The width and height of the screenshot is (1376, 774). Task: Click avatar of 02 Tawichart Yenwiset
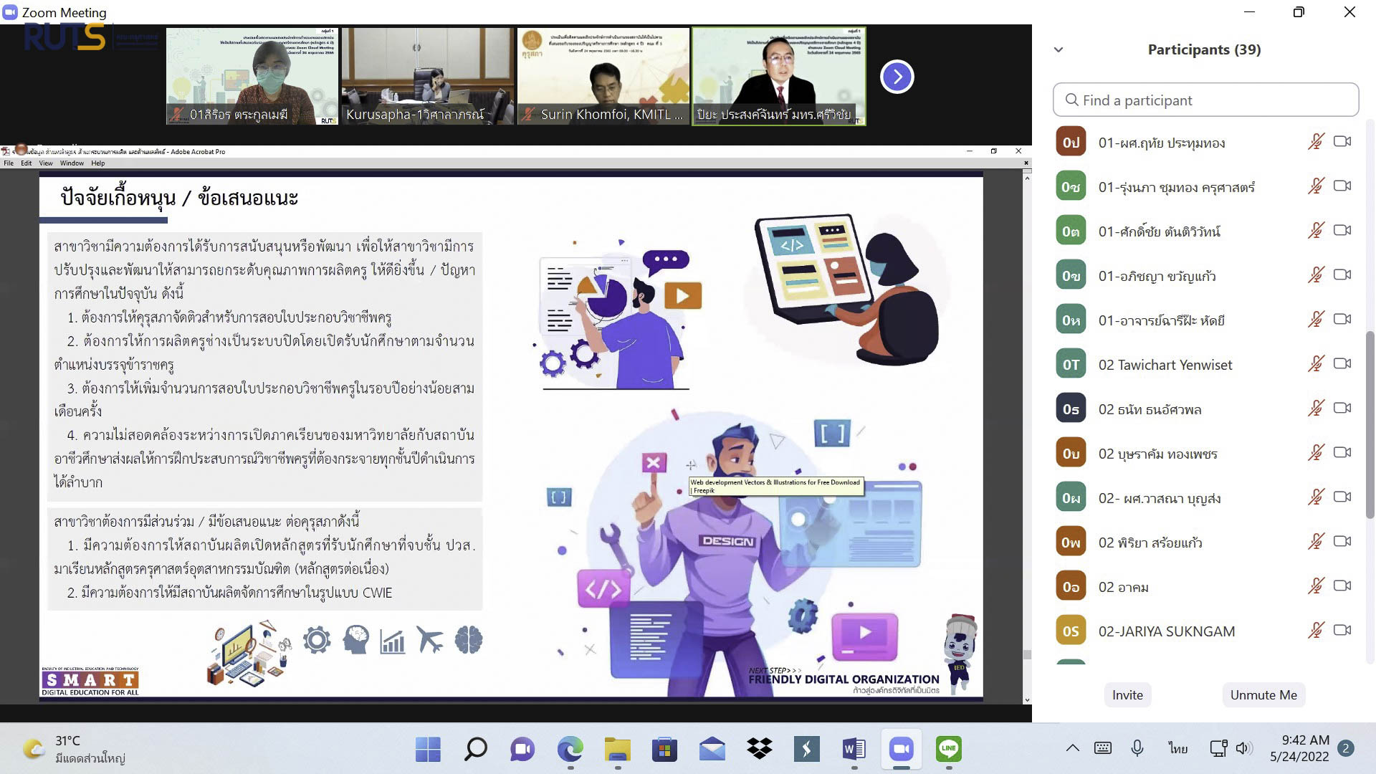(x=1071, y=364)
